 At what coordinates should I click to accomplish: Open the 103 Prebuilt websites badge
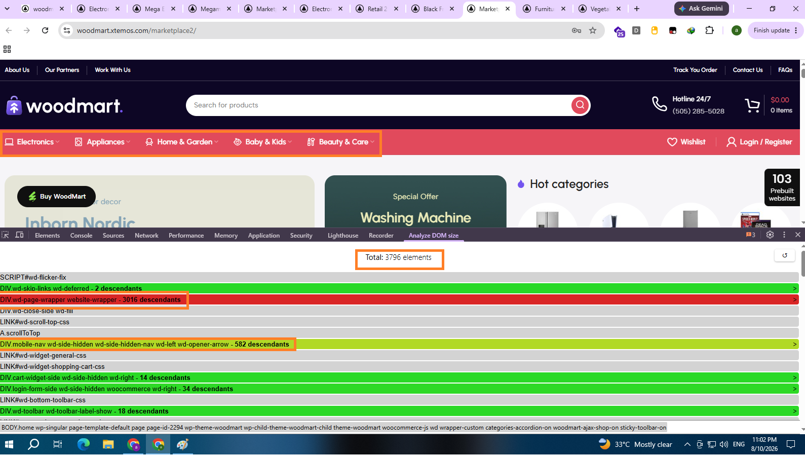point(782,187)
